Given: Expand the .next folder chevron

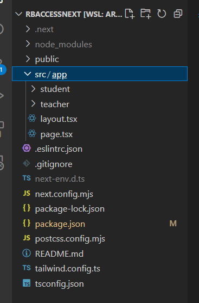Looking at the screenshot, I should [28, 29].
